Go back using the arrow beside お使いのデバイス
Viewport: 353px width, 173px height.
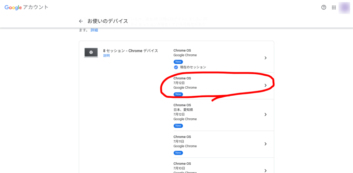[x=81, y=21]
